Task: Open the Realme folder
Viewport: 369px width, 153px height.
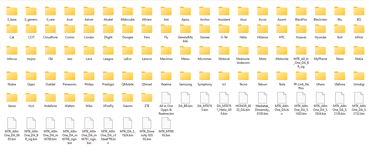Action: point(166,77)
